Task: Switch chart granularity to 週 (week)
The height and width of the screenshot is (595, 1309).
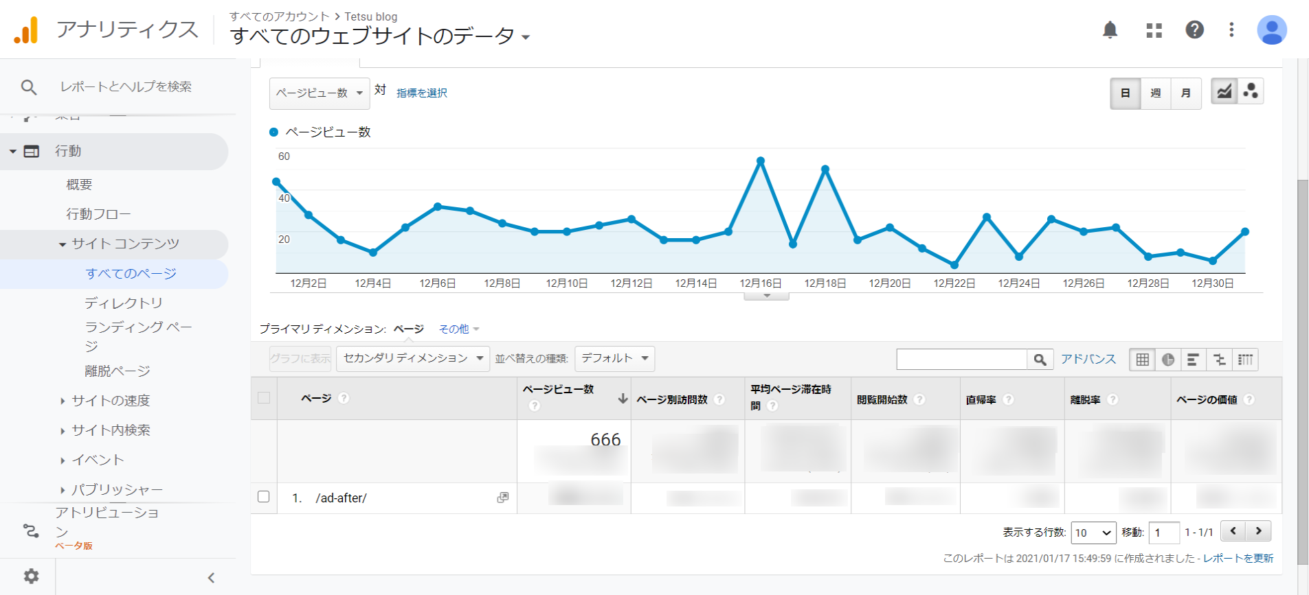Action: (1156, 93)
